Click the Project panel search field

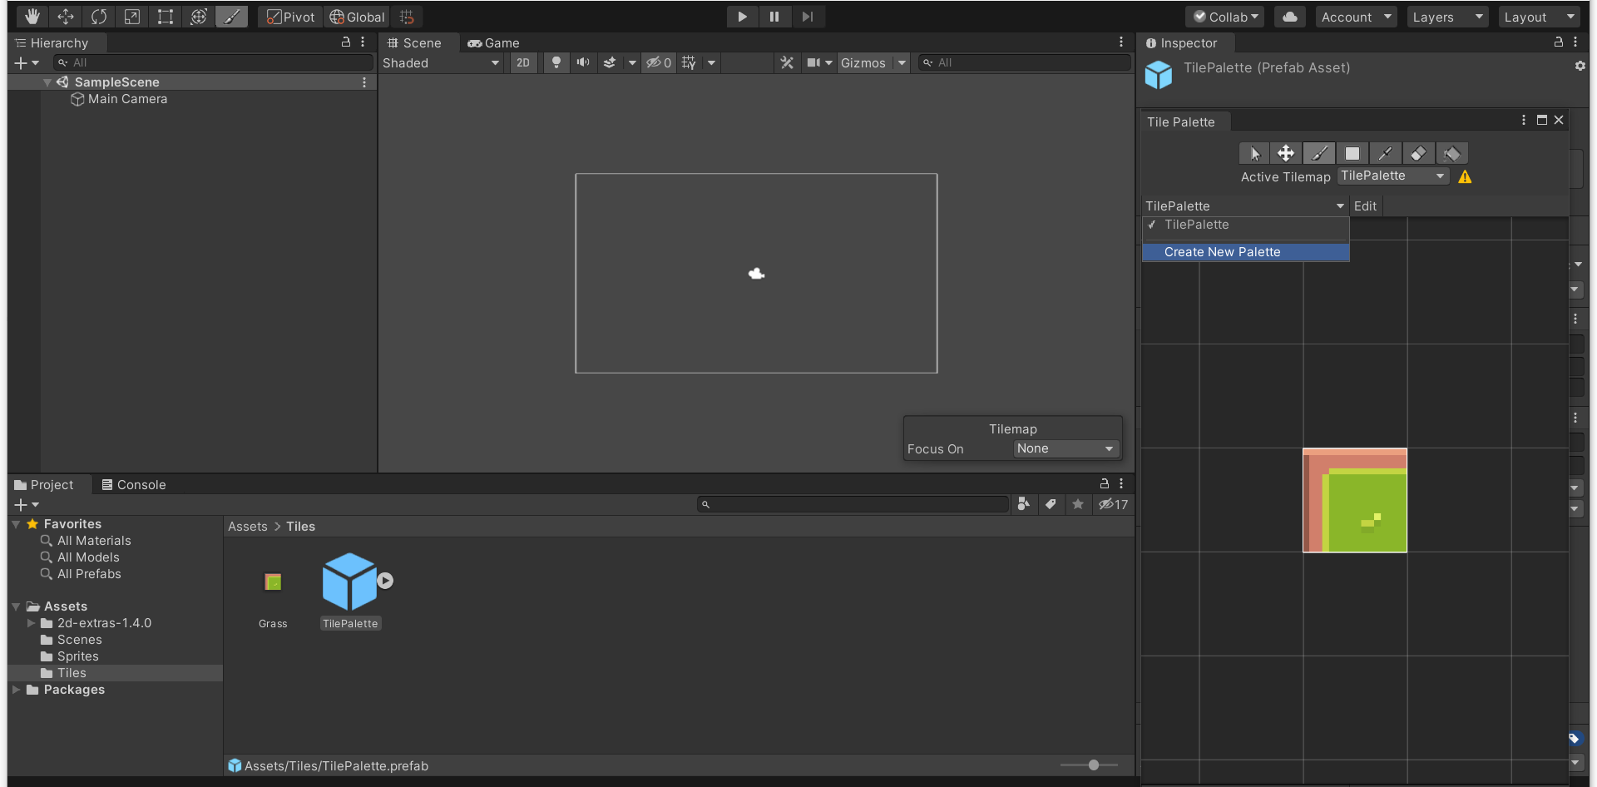point(853,504)
